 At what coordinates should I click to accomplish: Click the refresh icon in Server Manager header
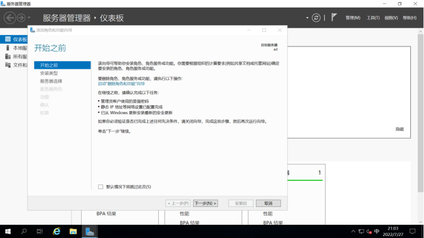[316, 18]
